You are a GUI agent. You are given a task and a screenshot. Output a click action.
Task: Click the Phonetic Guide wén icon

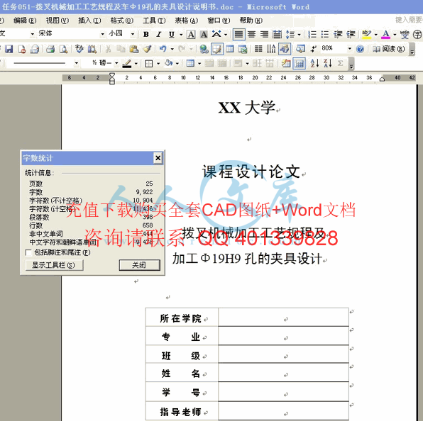coord(405,35)
